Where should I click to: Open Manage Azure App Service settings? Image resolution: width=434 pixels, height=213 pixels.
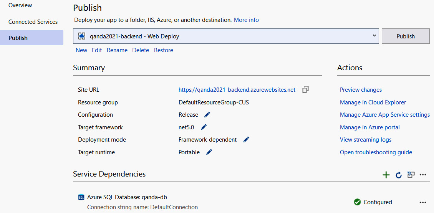coord(385,114)
